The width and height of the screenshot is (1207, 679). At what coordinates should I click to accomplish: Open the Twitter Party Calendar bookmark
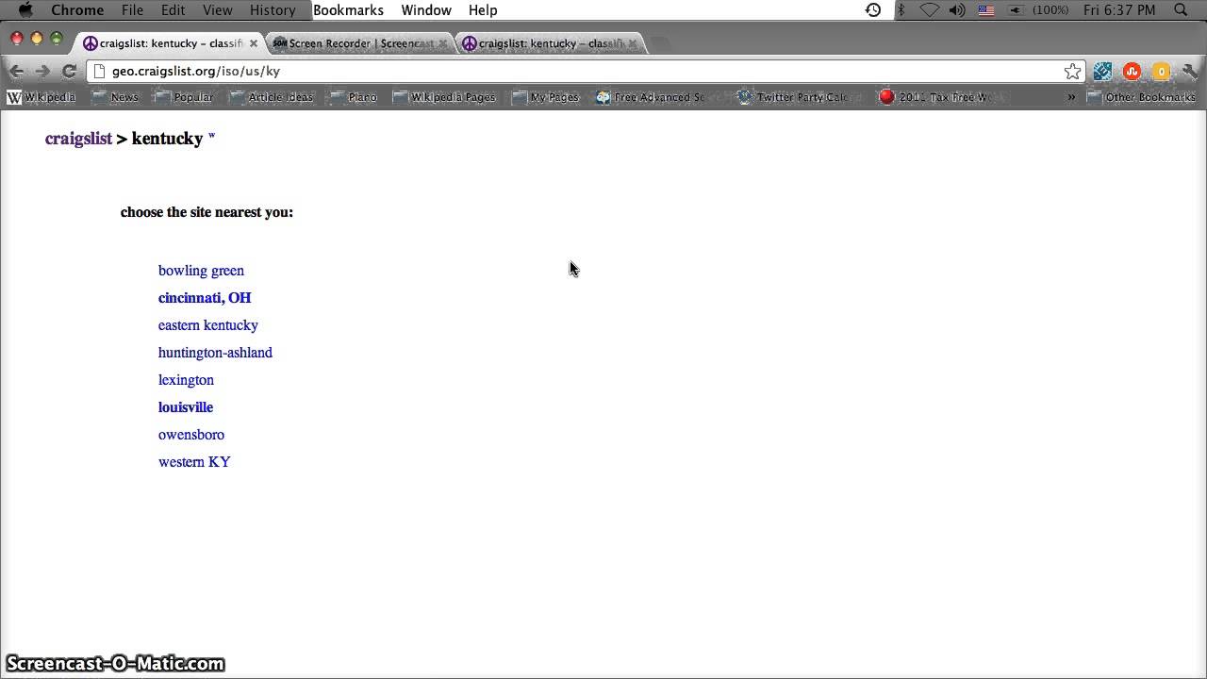point(793,97)
